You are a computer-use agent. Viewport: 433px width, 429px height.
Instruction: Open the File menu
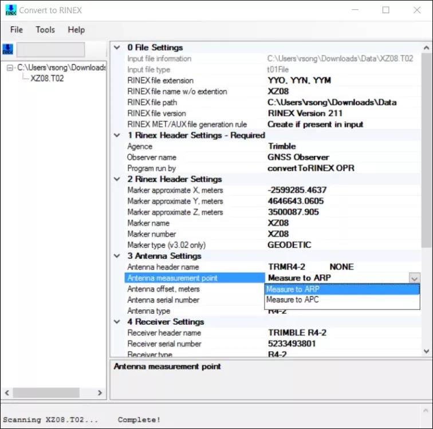click(17, 30)
